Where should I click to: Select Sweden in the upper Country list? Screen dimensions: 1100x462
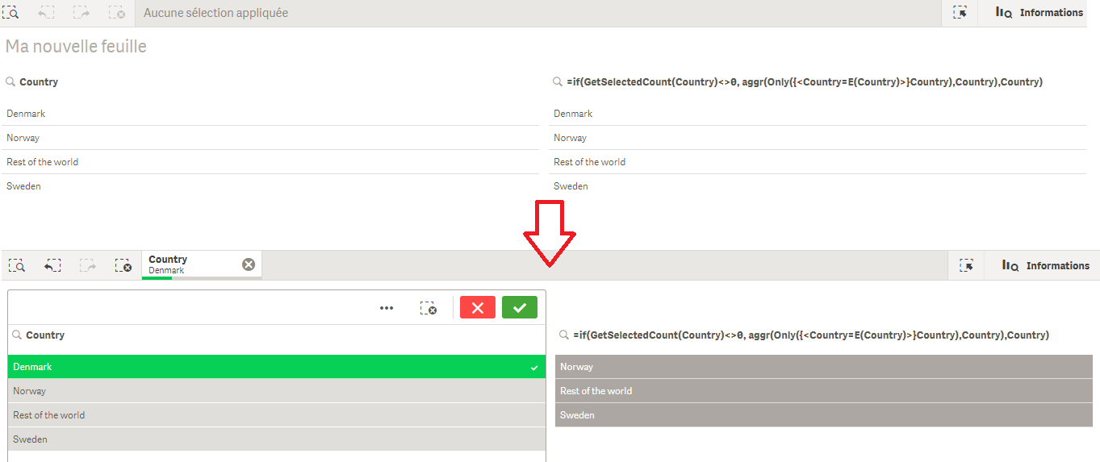[x=272, y=186]
